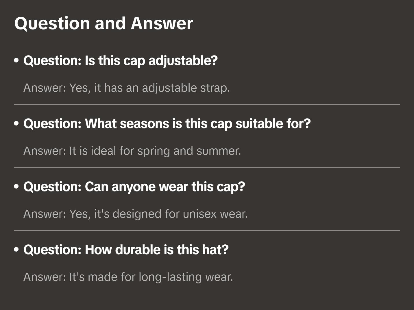Click the divider below the adjustable strap answer
Screen dimensions: 414x310
(x=207, y=104)
